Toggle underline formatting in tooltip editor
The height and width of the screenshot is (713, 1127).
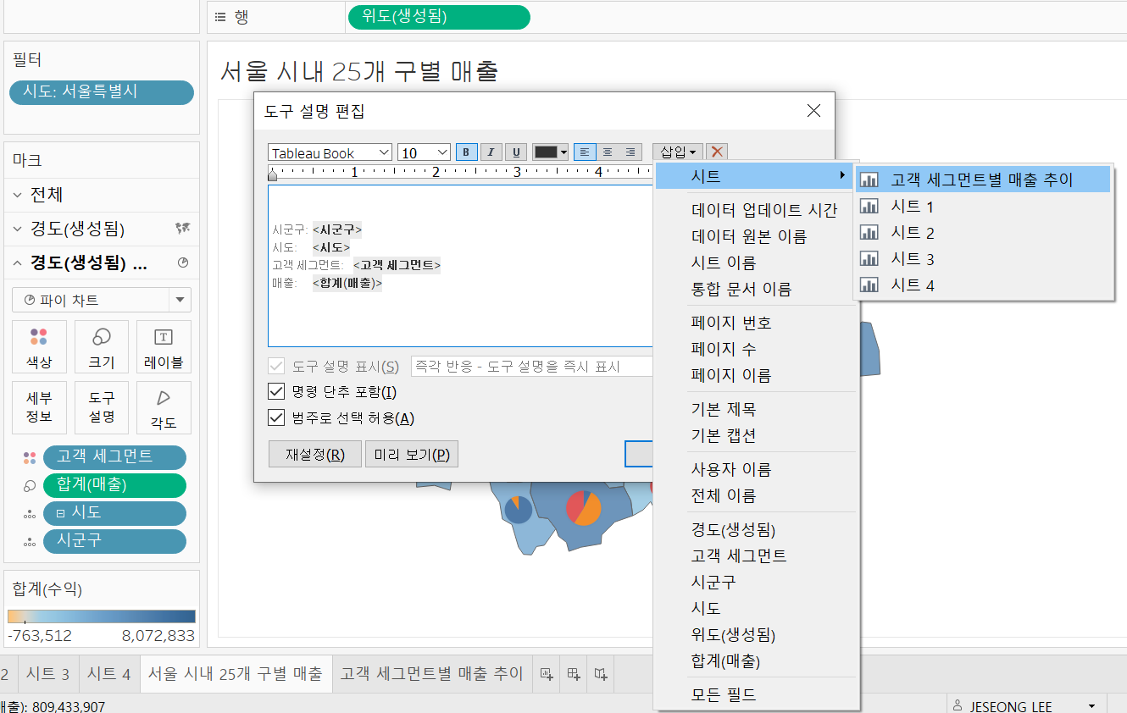(x=516, y=152)
